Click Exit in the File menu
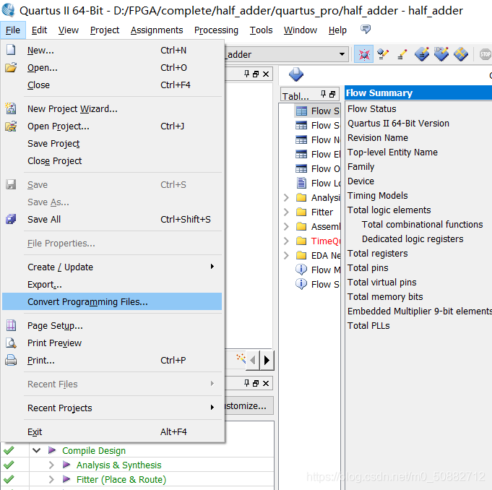The height and width of the screenshot is (490, 492). pos(112,431)
